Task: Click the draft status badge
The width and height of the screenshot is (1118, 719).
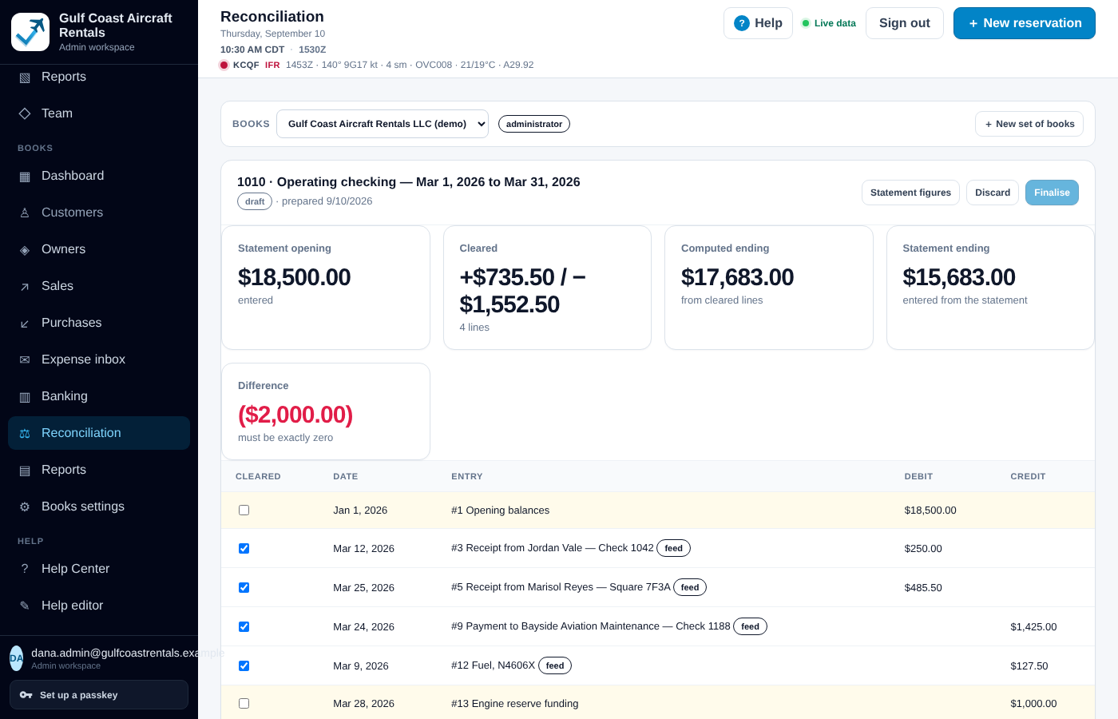Action: point(255,201)
